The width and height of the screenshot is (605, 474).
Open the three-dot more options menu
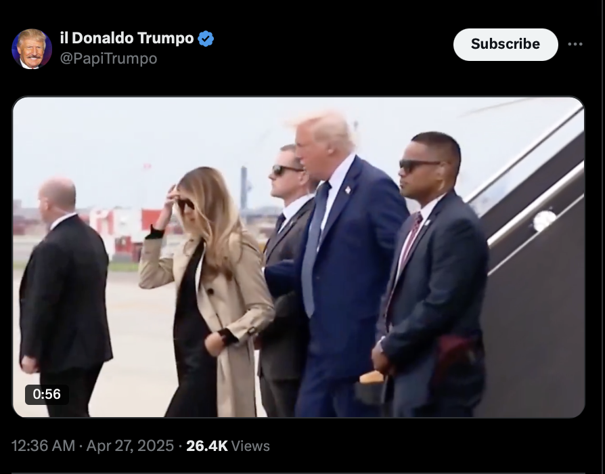575,44
